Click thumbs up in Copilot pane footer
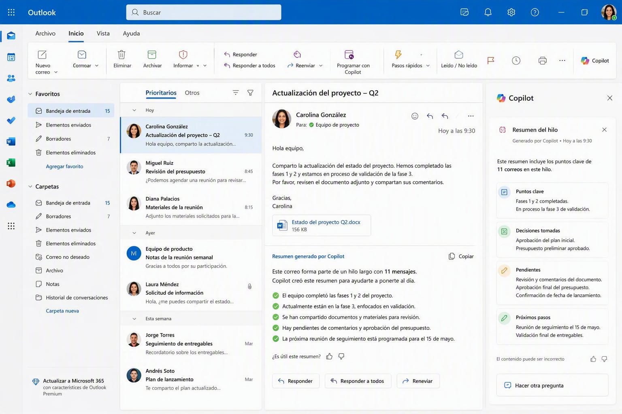 (593, 359)
